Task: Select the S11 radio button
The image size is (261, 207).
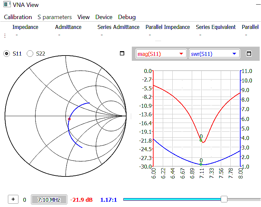Action: 7,54
